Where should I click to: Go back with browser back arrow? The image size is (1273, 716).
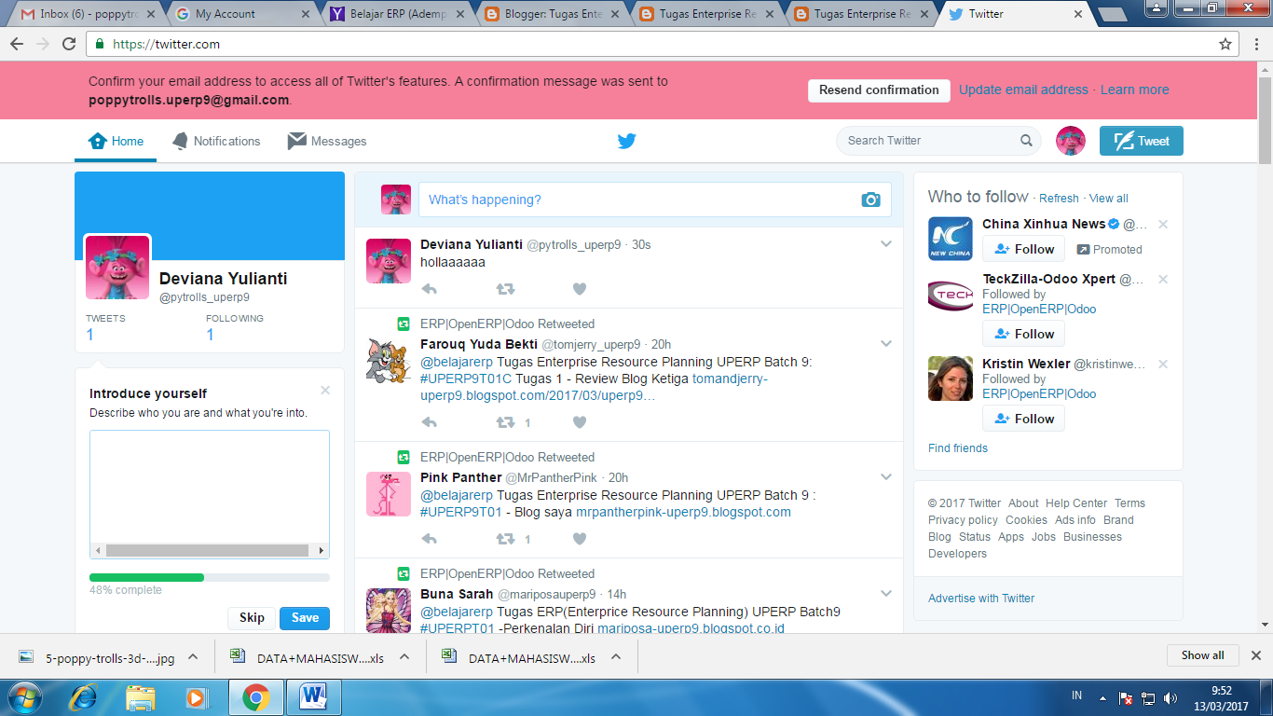17,44
